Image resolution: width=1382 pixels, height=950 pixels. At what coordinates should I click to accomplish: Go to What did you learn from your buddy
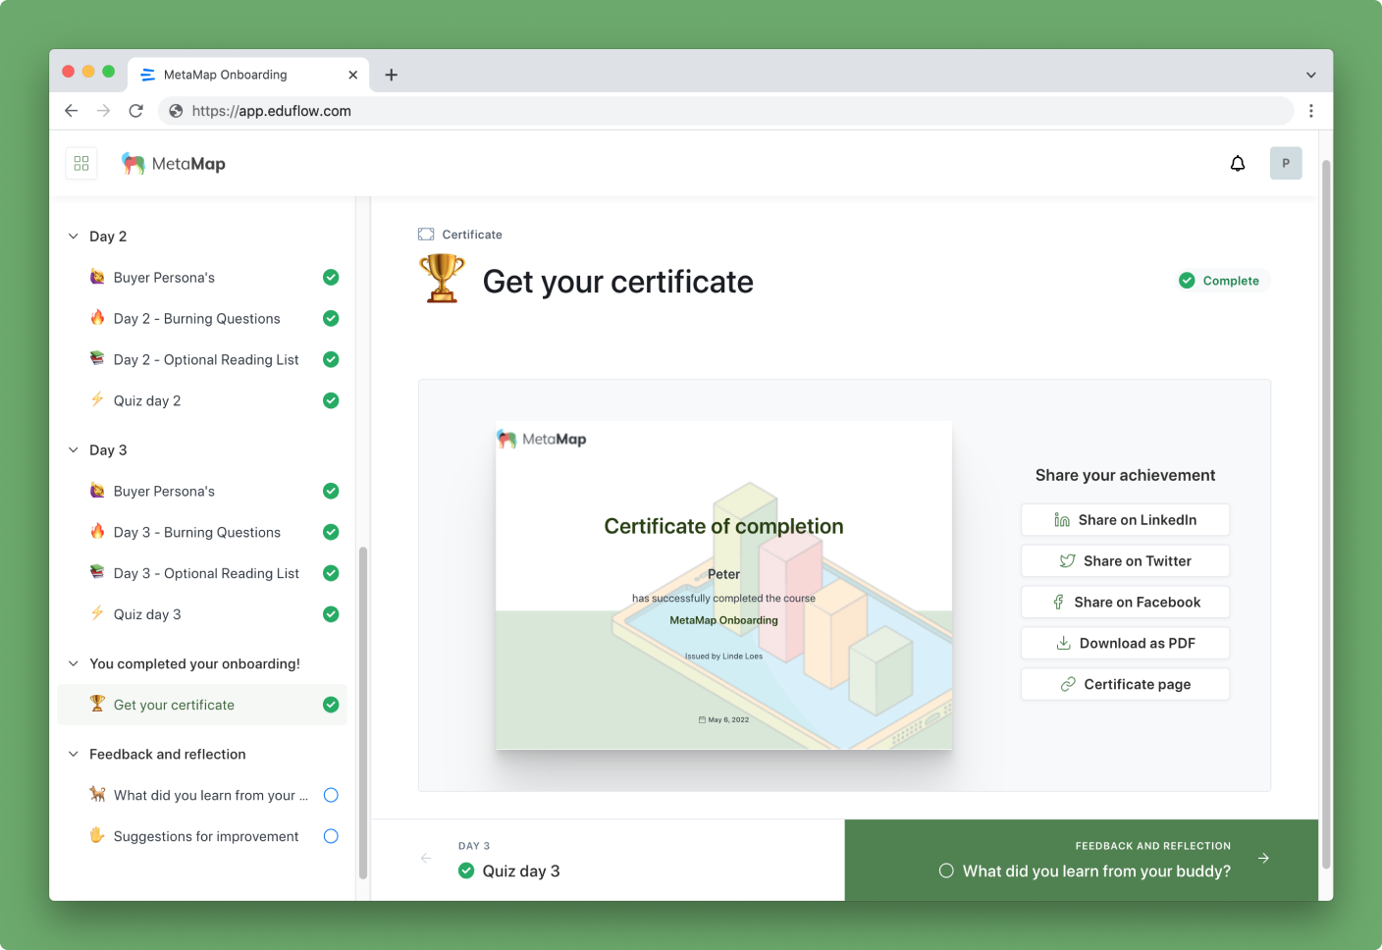pyautogui.click(x=1082, y=860)
